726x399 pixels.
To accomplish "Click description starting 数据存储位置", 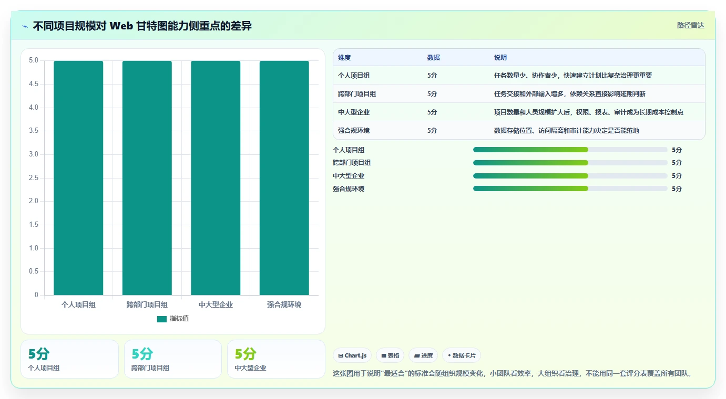I will pos(567,131).
